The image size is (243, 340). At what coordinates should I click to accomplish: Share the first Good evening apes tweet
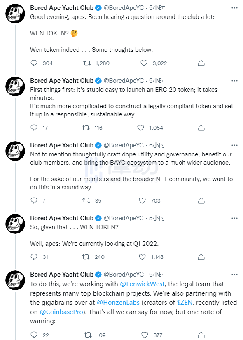pos(201,63)
